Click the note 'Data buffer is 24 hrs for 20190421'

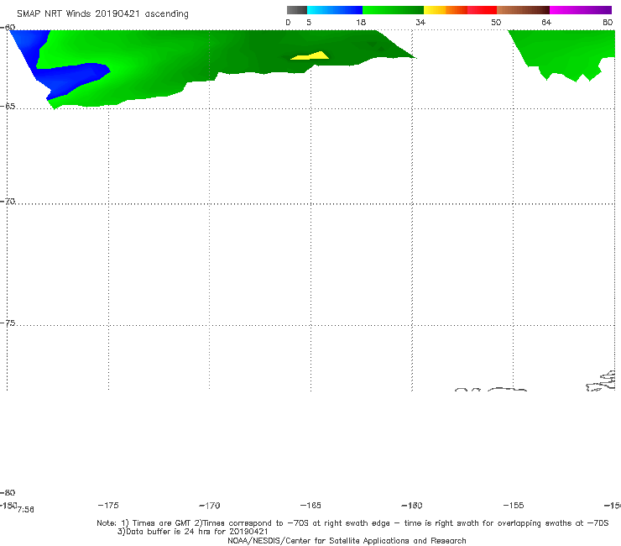click(x=192, y=532)
